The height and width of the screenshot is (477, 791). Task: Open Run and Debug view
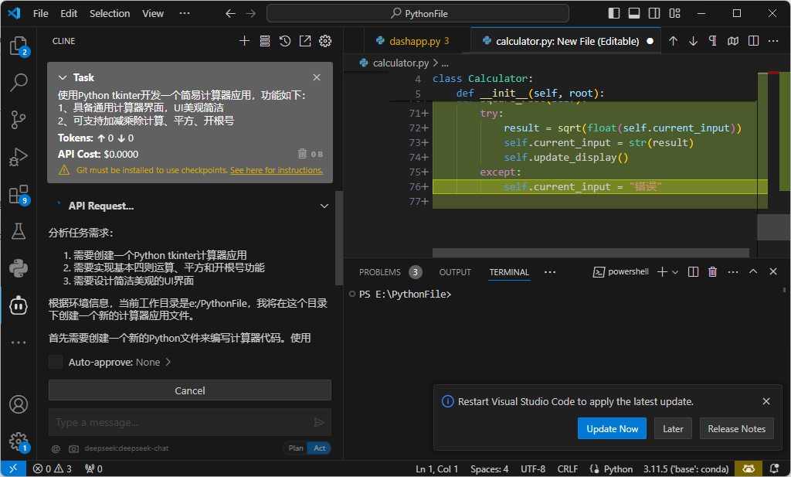pyautogui.click(x=19, y=157)
